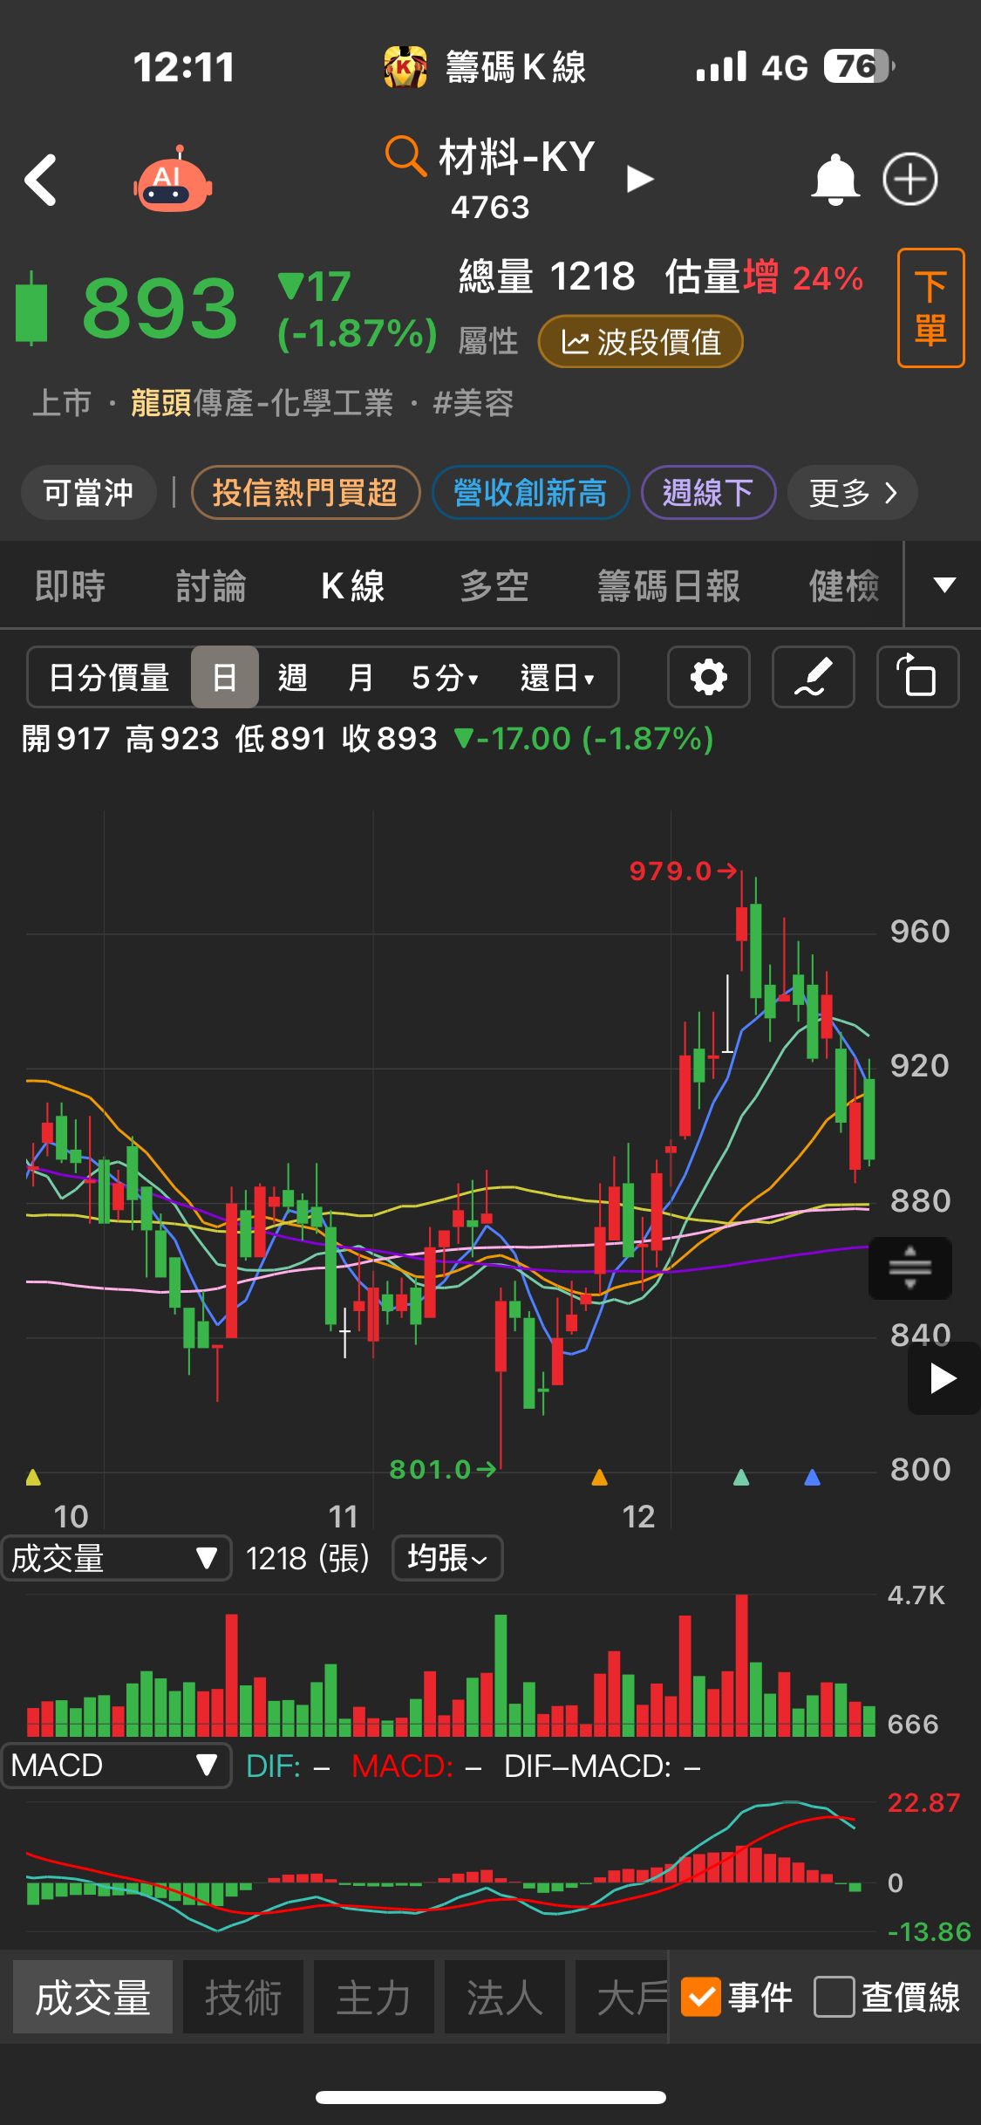
Task: Open 5分 minute interval dropdown
Action: (445, 677)
